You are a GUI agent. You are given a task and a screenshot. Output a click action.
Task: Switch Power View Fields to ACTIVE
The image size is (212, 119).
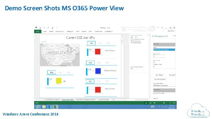(x=132, y=37)
